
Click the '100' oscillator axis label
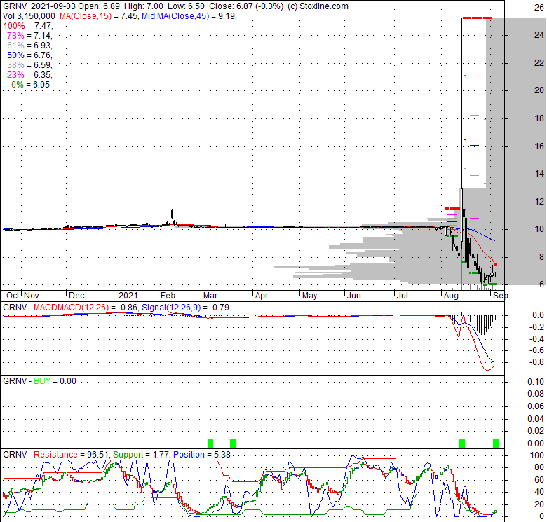537,455
